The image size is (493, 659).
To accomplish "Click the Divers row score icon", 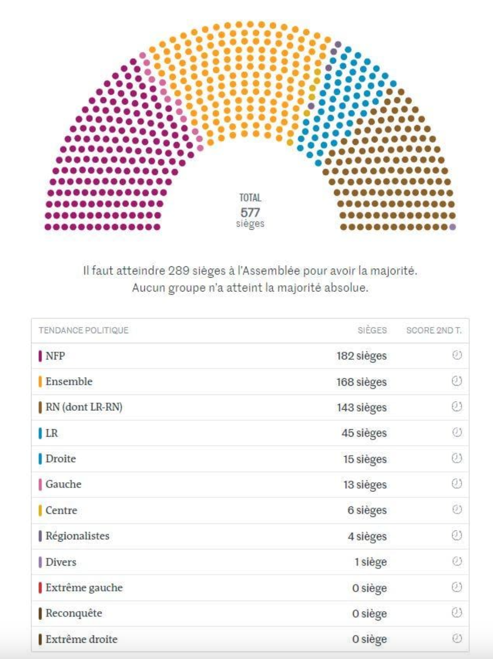I will pyautogui.click(x=457, y=561).
